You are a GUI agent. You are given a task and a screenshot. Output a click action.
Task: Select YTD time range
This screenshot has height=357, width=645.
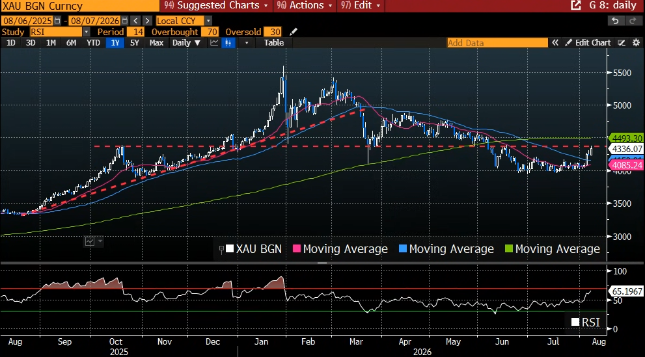[93, 43]
